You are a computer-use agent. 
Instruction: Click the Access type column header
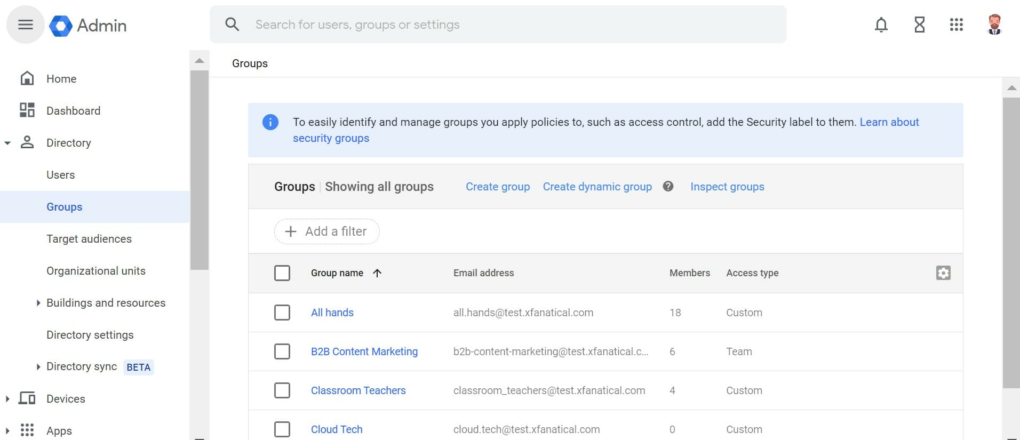[x=752, y=273]
